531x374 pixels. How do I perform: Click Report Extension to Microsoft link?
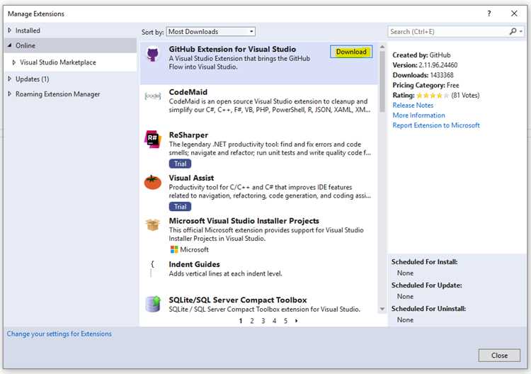point(436,125)
